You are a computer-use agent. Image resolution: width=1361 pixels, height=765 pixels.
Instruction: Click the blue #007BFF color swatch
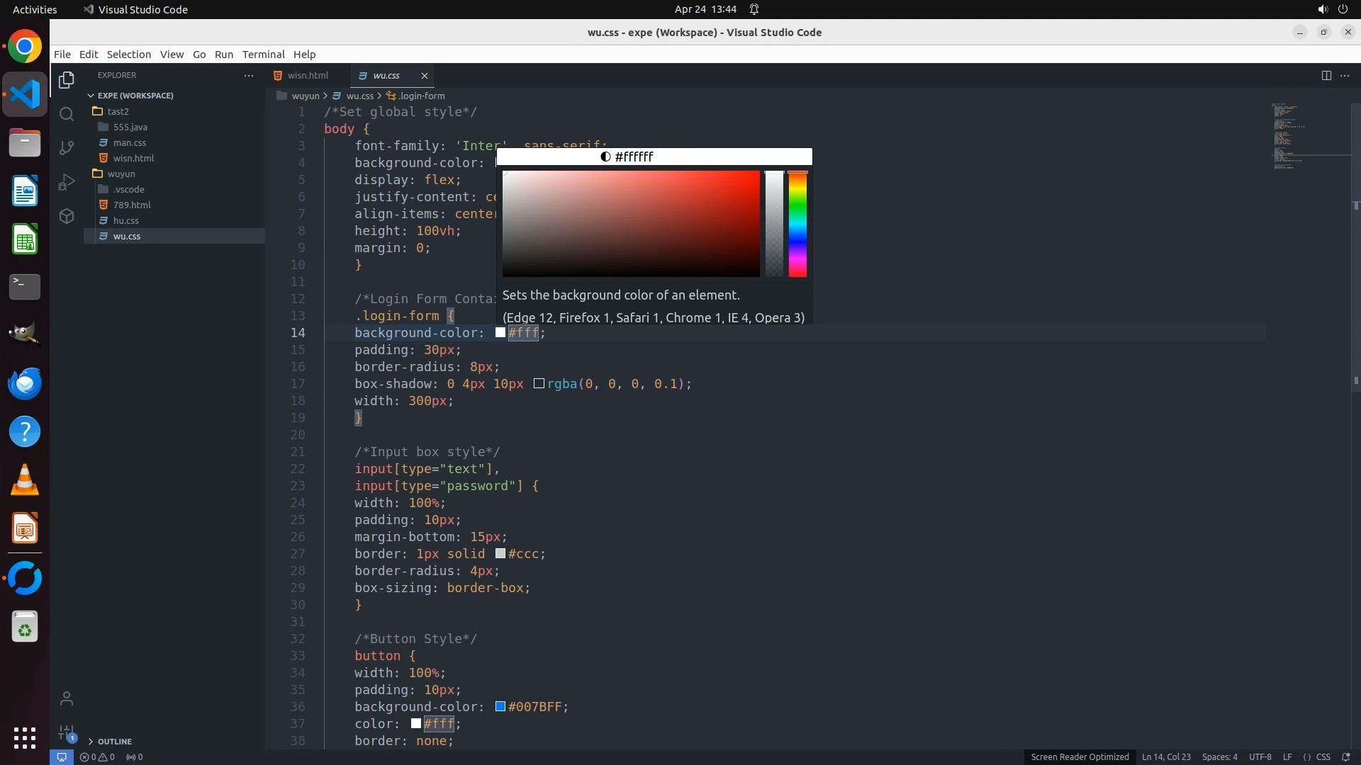tap(500, 707)
